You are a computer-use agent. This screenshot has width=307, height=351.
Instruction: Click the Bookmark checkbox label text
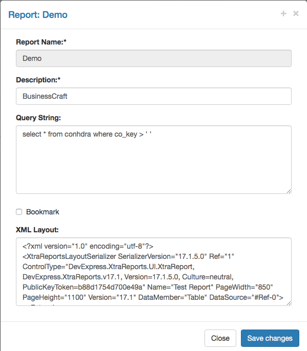pyautogui.click(x=43, y=212)
